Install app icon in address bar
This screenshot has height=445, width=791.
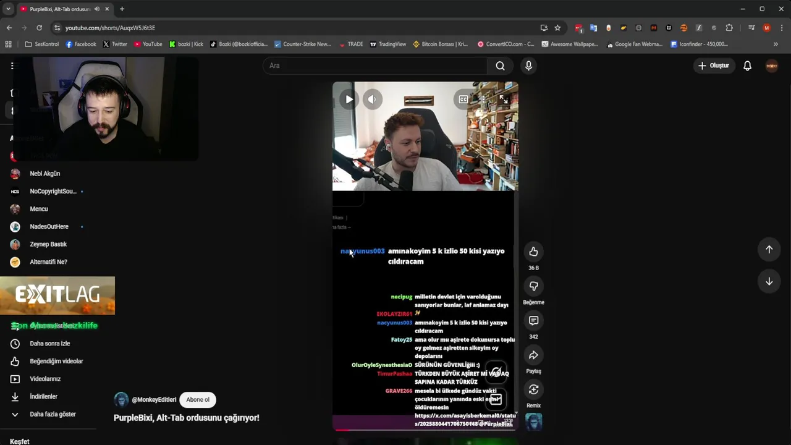pyautogui.click(x=544, y=28)
